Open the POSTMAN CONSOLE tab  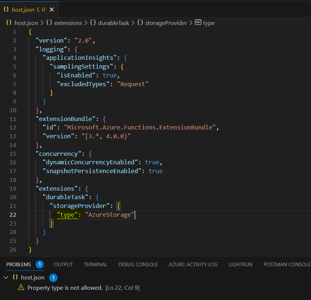click(x=287, y=264)
